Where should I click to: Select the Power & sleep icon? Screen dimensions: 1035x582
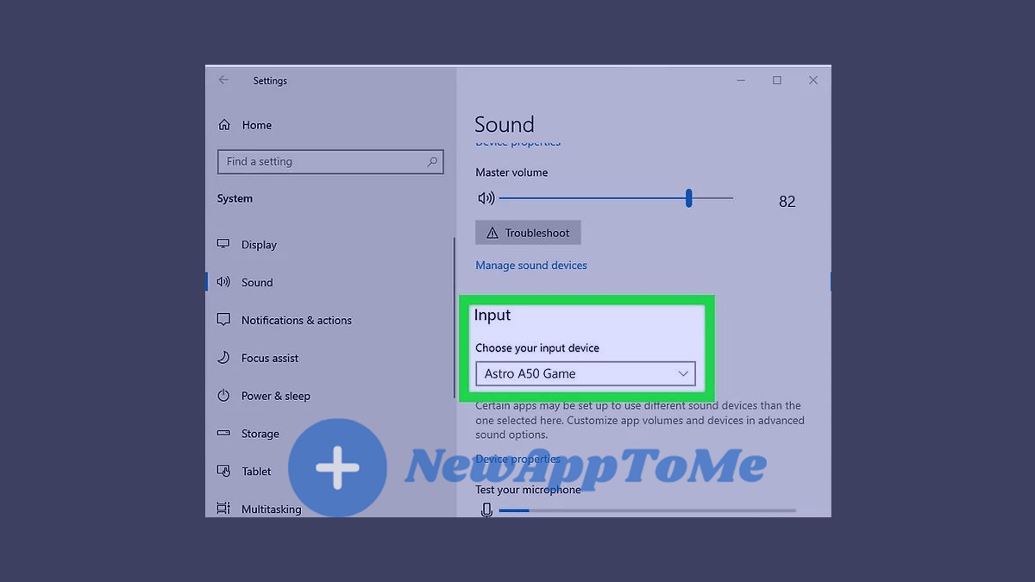[224, 396]
